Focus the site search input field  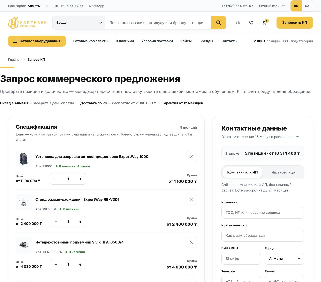tap(158, 23)
